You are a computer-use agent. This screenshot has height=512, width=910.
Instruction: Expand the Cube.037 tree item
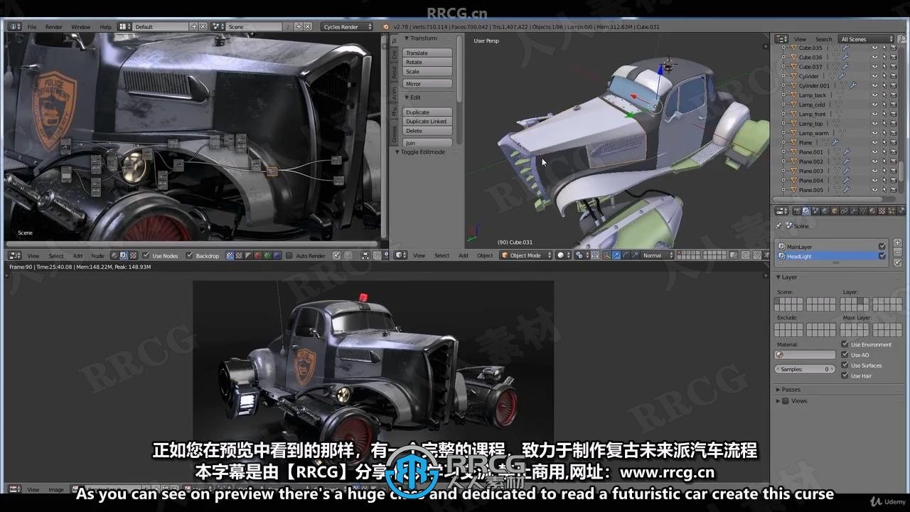[783, 66]
